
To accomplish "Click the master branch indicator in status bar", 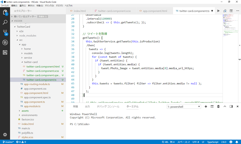I will pos(8,142).
